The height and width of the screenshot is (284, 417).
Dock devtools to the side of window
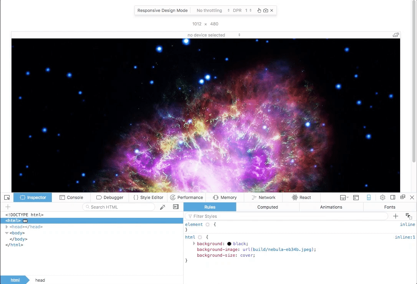point(392,197)
